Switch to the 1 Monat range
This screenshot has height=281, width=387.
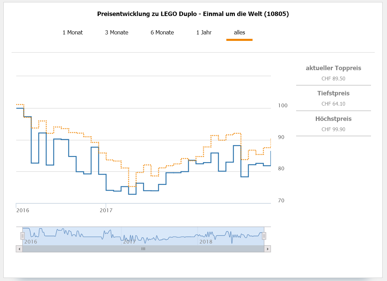[72, 33]
